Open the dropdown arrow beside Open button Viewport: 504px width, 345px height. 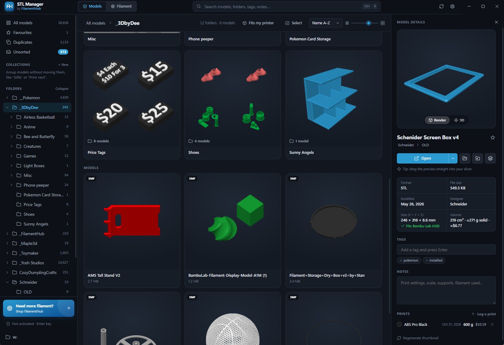[x=453, y=158]
